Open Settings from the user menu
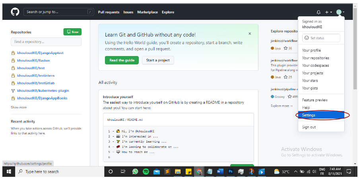This screenshot has width=359, height=180. [321, 115]
